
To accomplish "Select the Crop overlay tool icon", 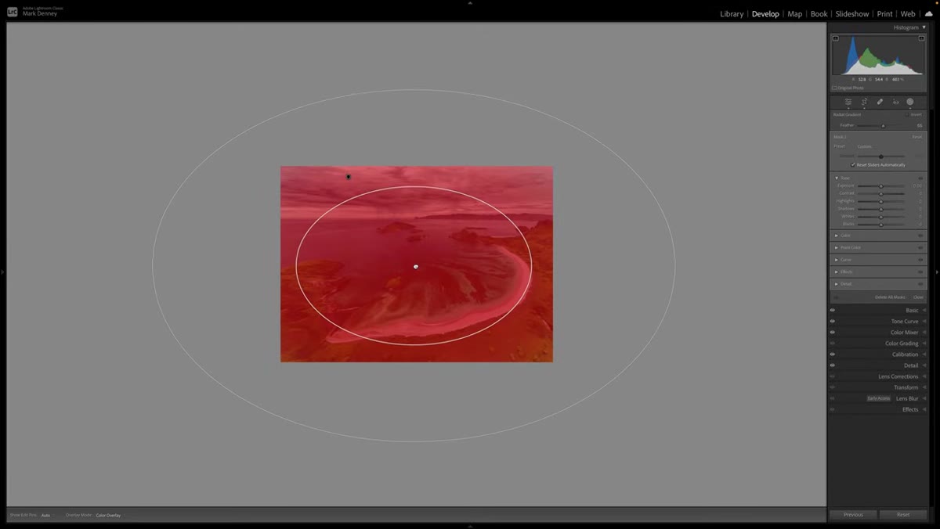I will (x=864, y=102).
